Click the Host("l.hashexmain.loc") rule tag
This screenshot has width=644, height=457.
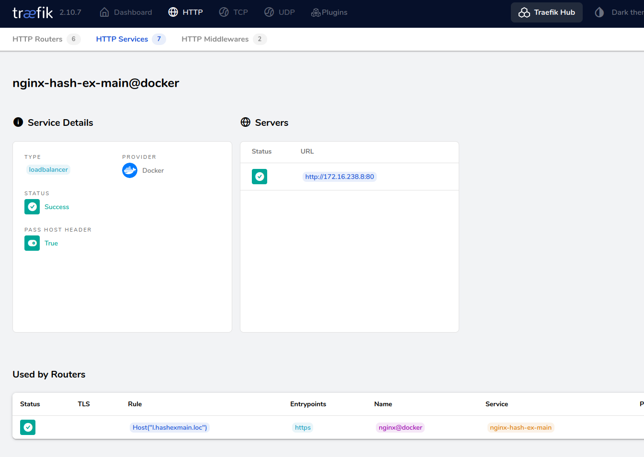coord(170,427)
